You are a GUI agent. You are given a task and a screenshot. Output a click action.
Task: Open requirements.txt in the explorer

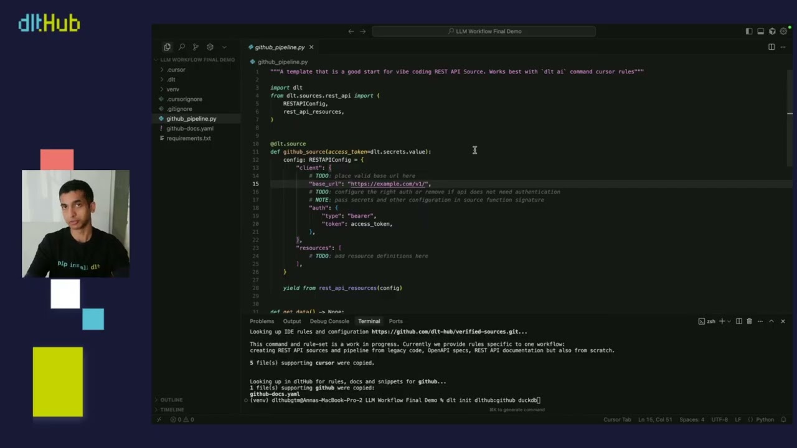(x=188, y=138)
